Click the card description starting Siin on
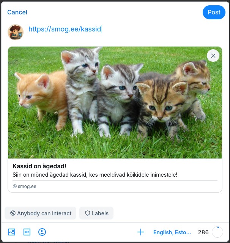The image size is (230, 243). tap(95, 175)
